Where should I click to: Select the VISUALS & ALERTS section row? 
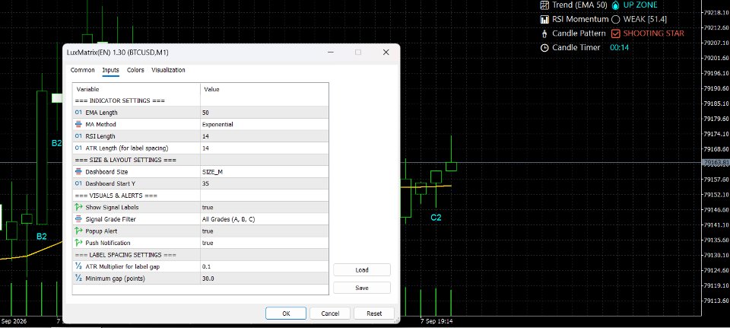tap(201, 196)
